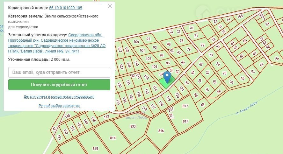
Task: Focus the email input field
Action: click(59, 72)
